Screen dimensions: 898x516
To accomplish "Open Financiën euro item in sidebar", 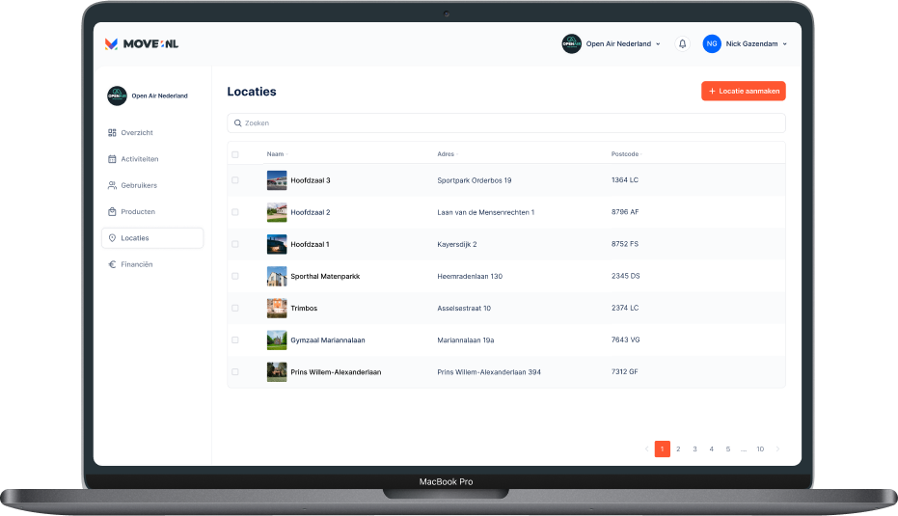I will 136,264.
